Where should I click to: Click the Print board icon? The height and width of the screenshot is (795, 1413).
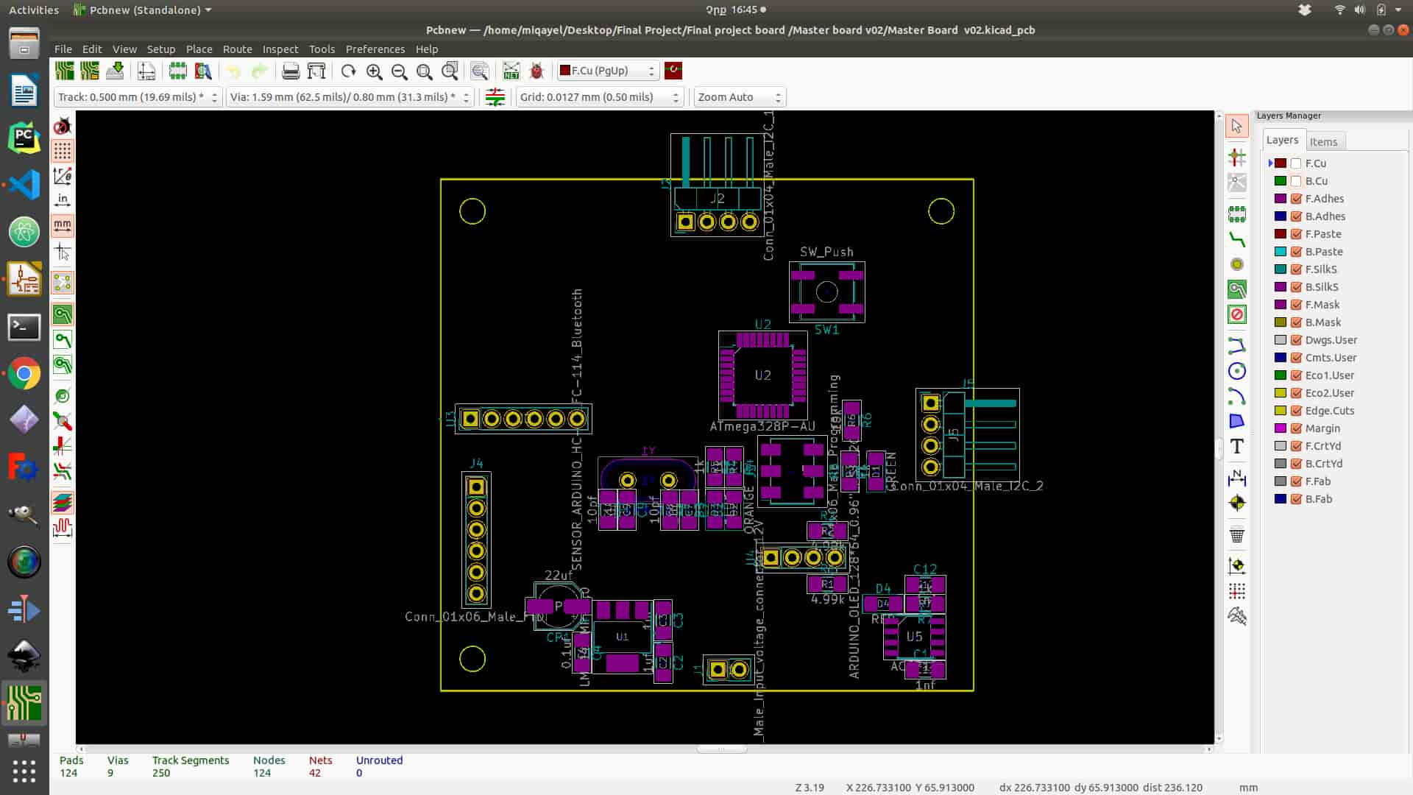[291, 71]
